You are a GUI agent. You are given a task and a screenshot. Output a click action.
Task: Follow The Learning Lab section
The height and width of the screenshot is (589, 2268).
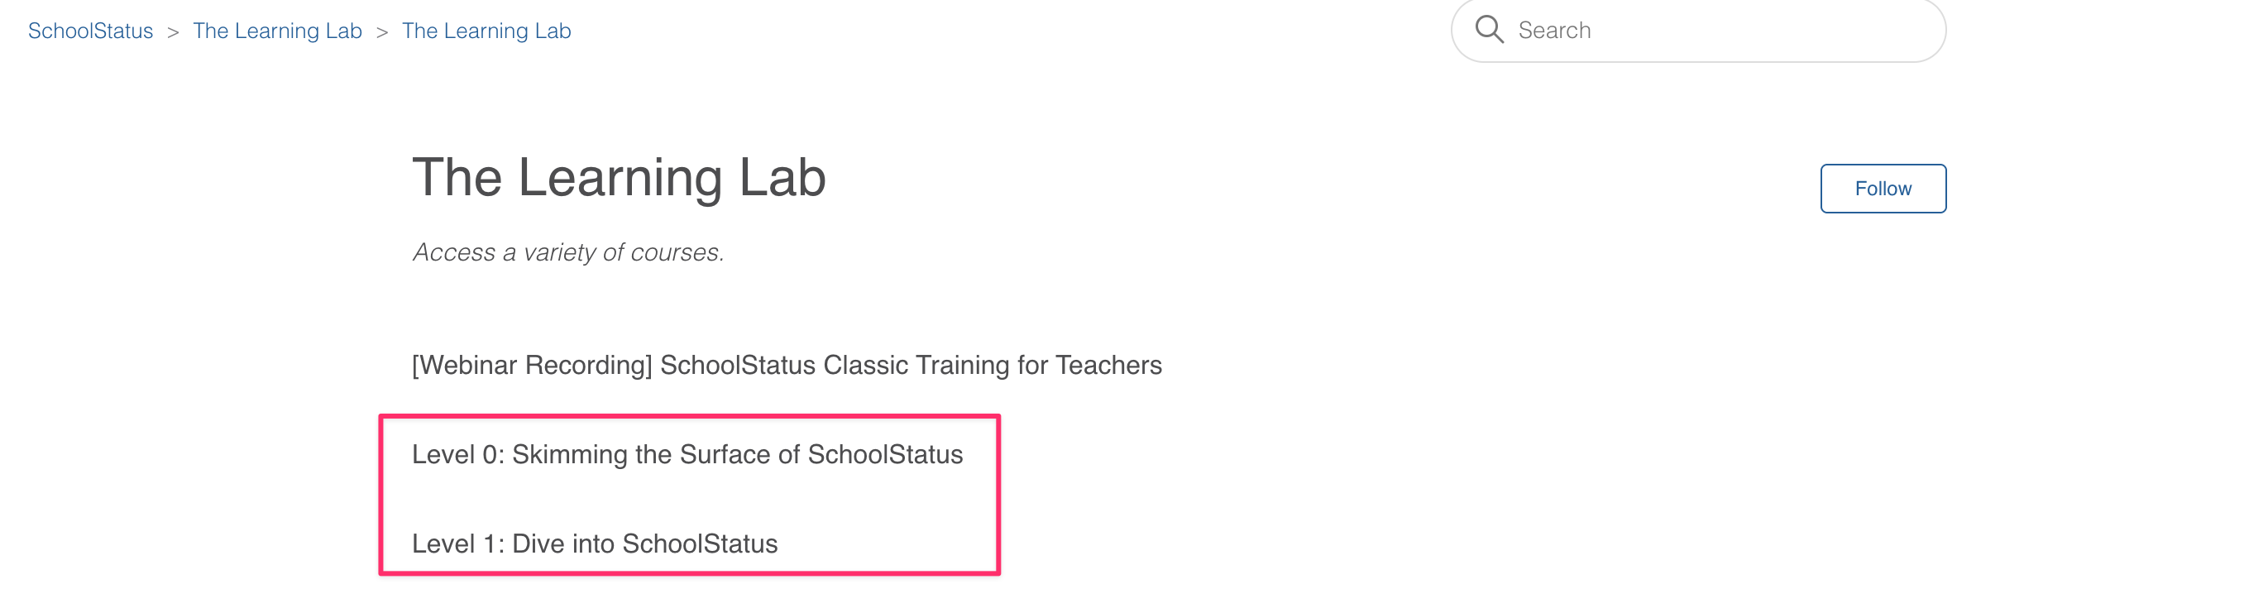[x=1883, y=189]
